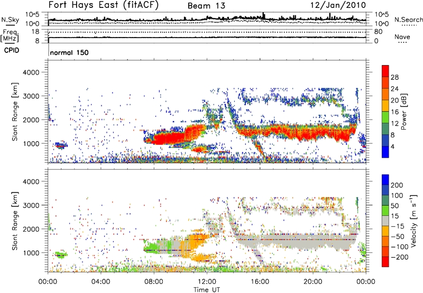Click the '04:00' time axis tick label
The image size is (423, 293).
pyautogui.click(x=101, y=282)
